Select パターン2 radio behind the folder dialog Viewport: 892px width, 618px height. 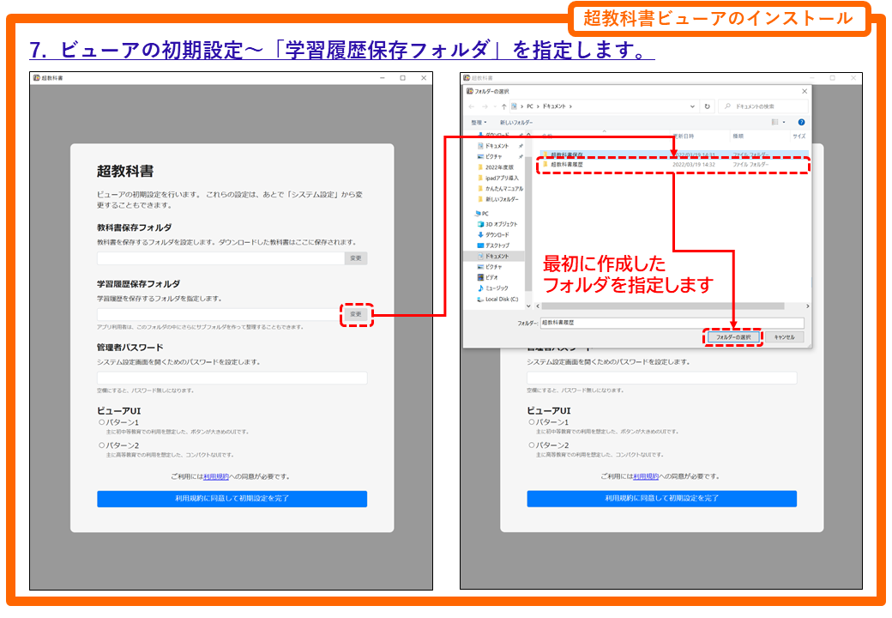(532, 445)
